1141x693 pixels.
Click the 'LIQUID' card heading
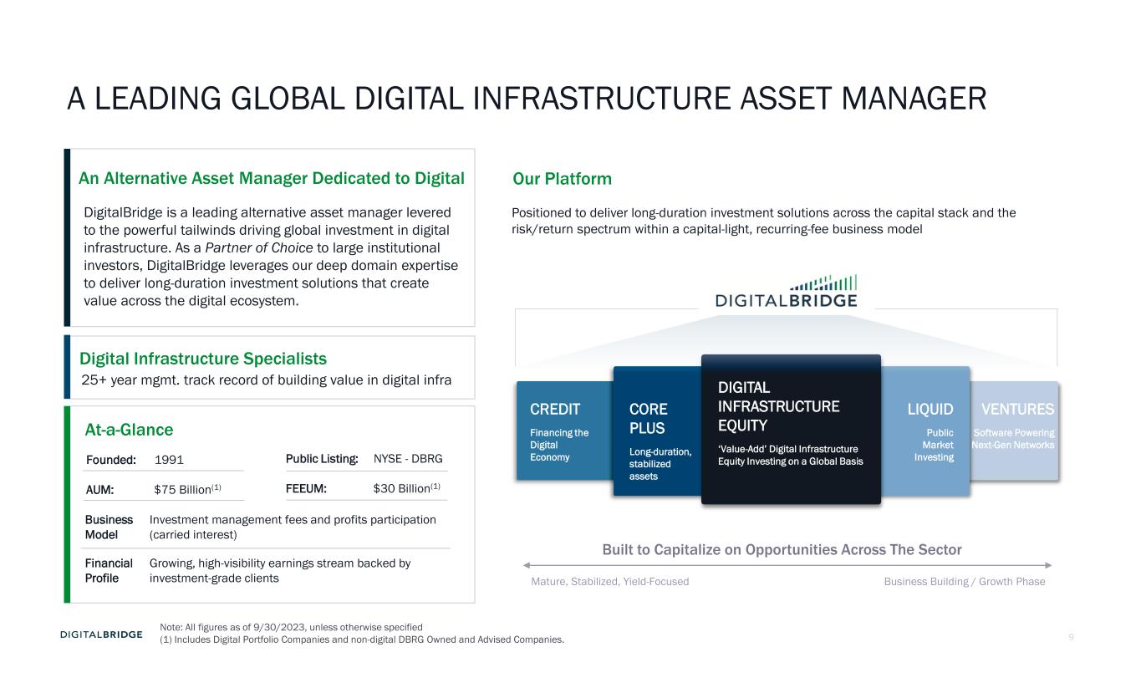(930, 410)
